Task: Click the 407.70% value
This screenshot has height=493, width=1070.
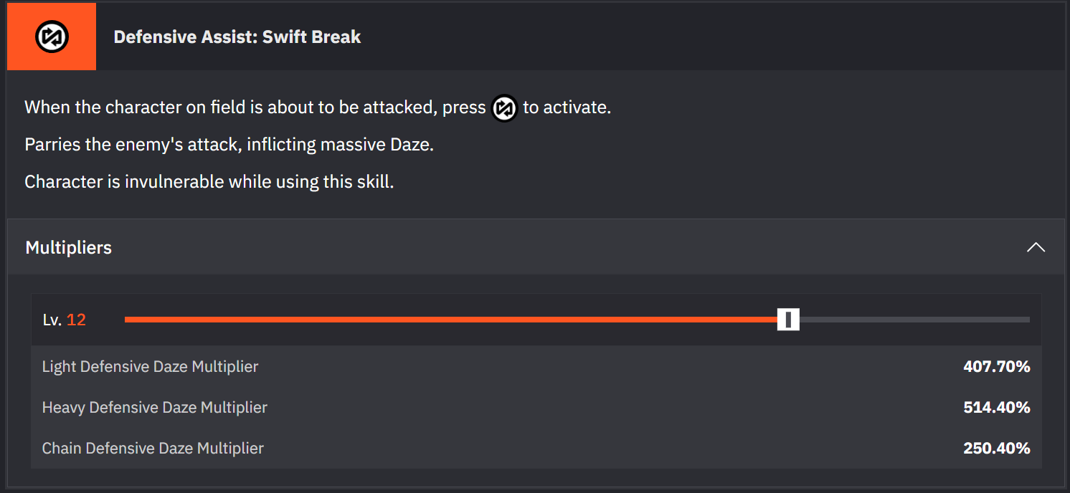Action: click(x=997, y=367)
